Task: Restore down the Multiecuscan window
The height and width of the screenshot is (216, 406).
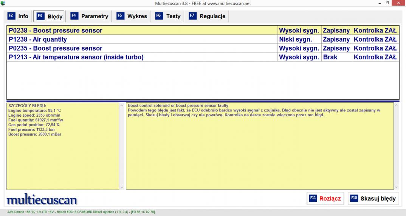Action: click(x=387, y=3)
